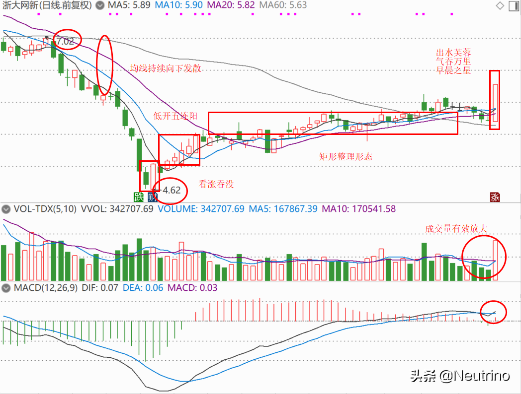Click the 4.62 low price label

pos(172,191)
